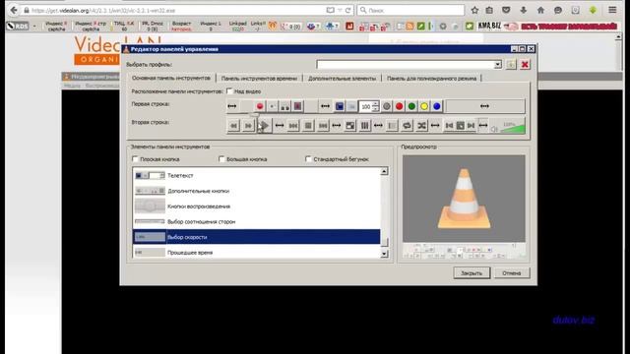Select the frame-by-frame button in first row
The width and height of the screenshot is (630, 354).
tap(297, 106)
